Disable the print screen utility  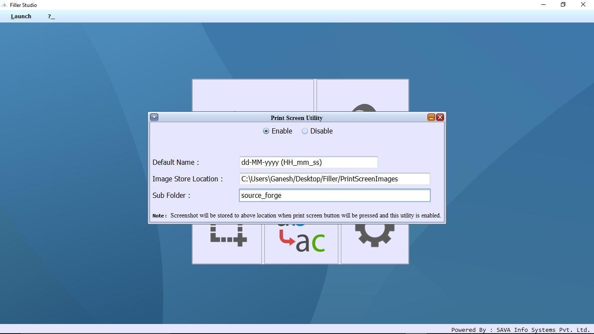(x=305, y=131)
